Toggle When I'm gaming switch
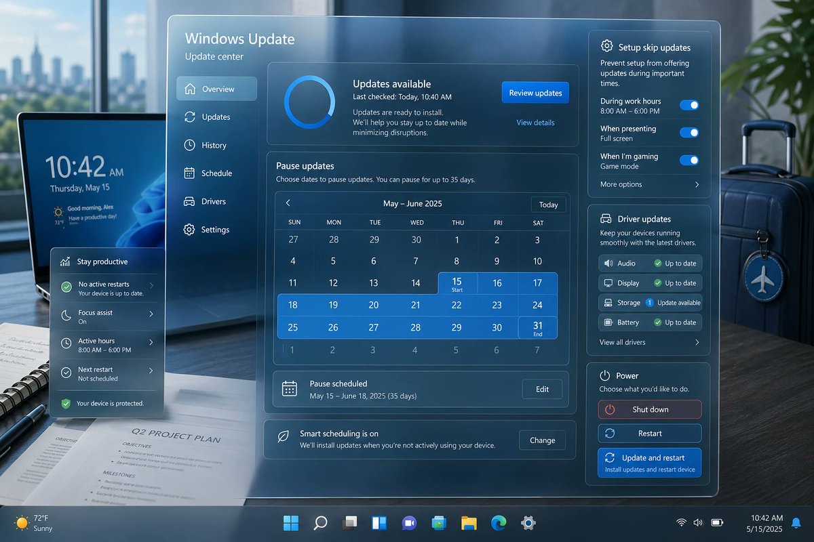The height and width of the screenshot is (542, 814). click(x=689, y=161)
